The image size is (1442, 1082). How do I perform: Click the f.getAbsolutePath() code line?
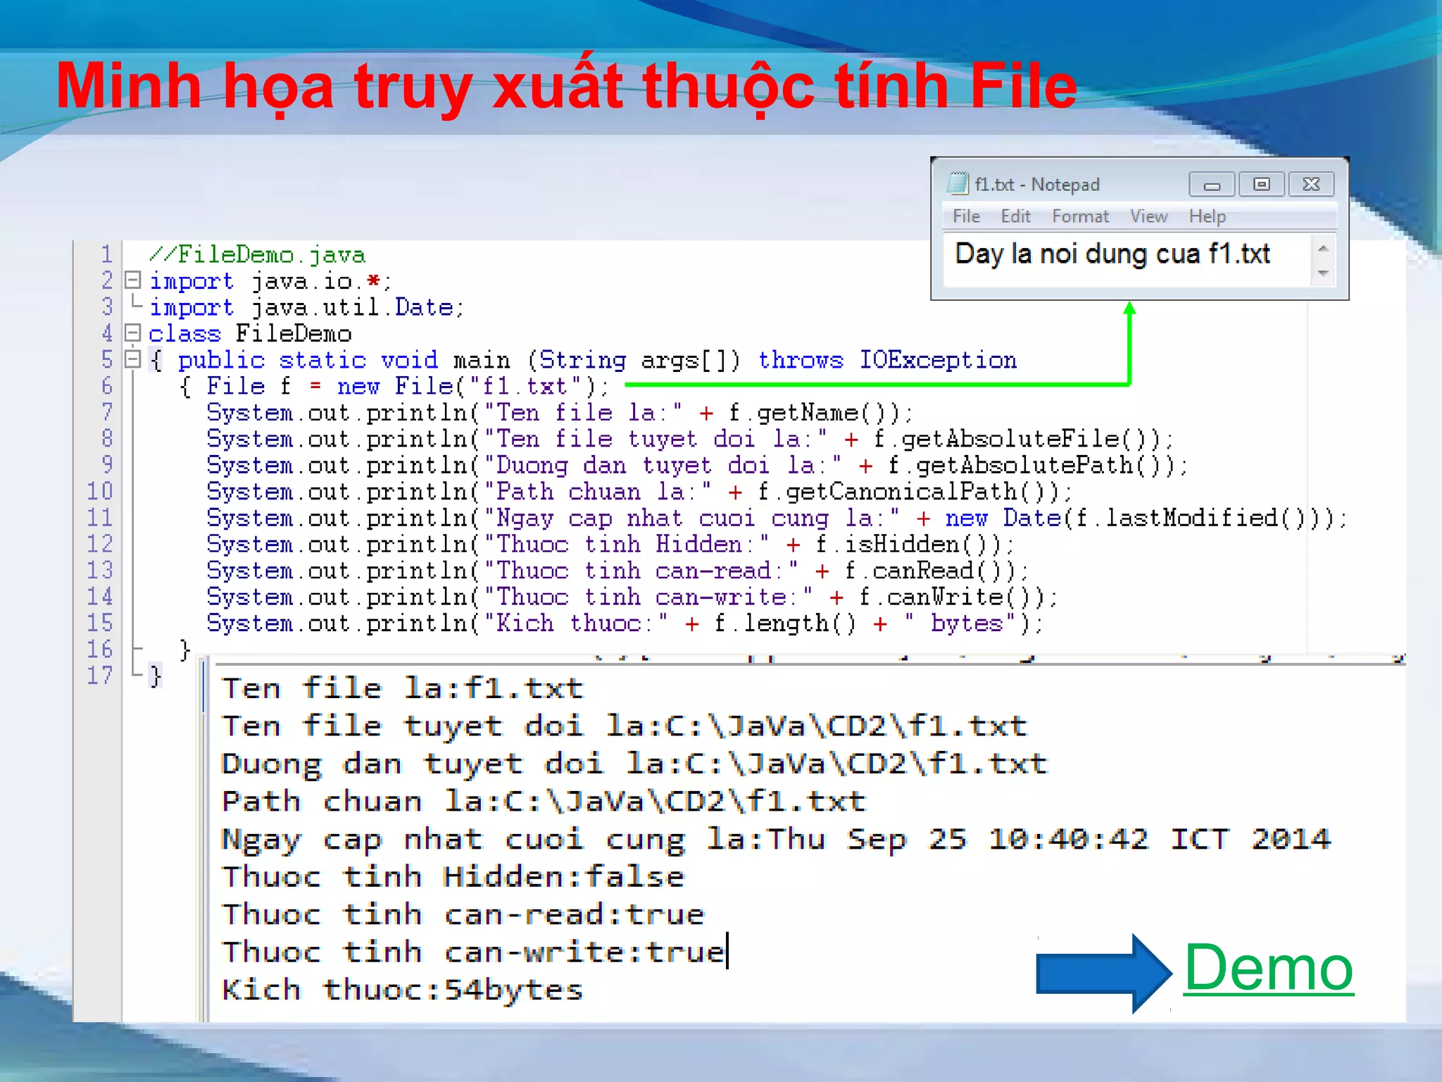tap(697, 465)
